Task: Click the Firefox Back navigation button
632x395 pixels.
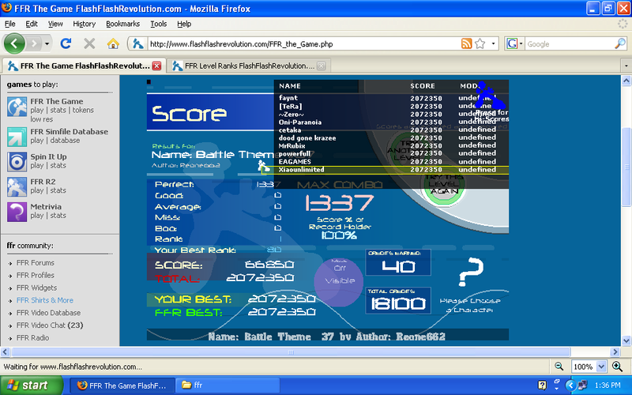Action: pos(16,43)
